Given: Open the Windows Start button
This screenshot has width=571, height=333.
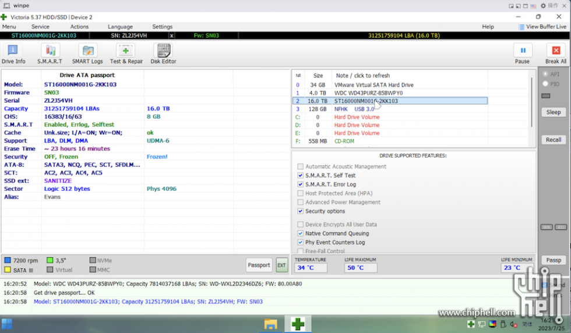Looking at the screenshot, I should tap(7, 324).
